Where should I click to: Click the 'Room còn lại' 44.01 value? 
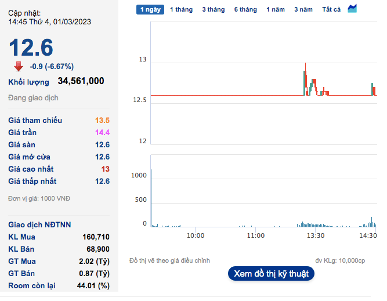(95, 285)
